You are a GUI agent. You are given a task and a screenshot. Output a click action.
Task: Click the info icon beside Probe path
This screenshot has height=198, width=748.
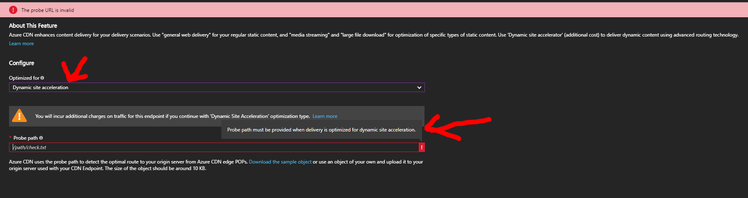(41, 138)
